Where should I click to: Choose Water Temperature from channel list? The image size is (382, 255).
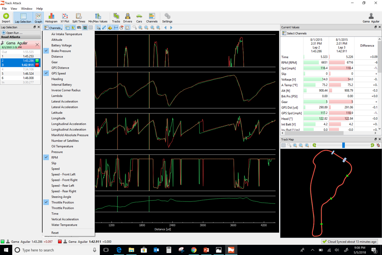tap(64, 225)
